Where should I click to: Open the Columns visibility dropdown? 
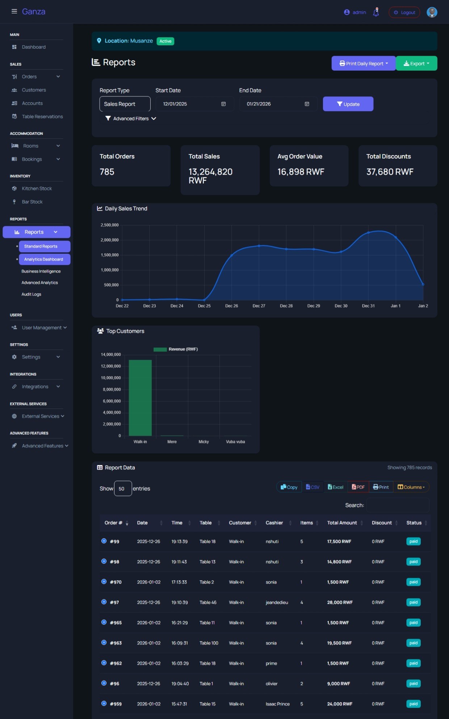click(x=411, y=487)
